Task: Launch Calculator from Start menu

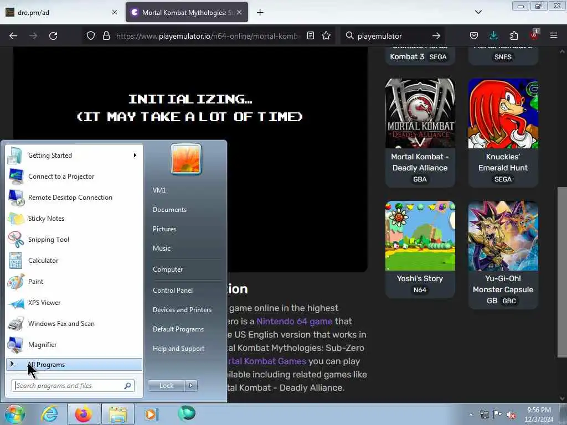Action: [x=74, y=260]
